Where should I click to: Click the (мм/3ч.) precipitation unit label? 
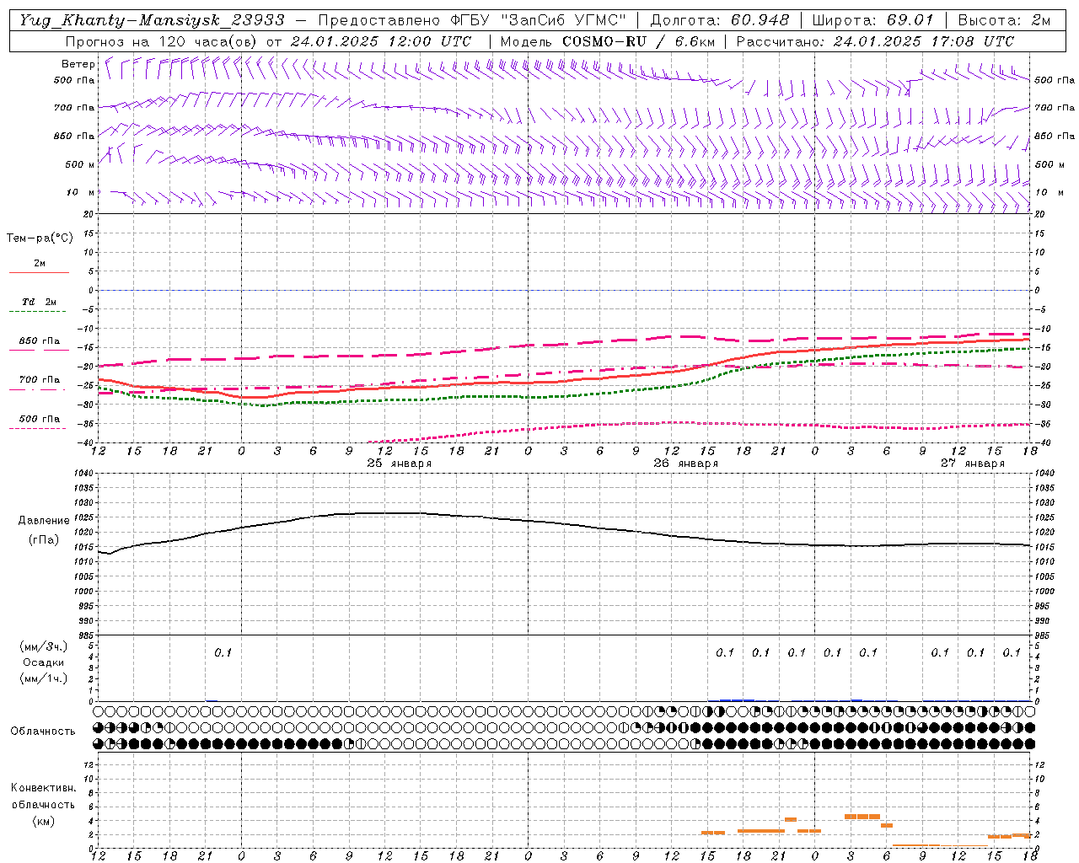pos(43,647)
